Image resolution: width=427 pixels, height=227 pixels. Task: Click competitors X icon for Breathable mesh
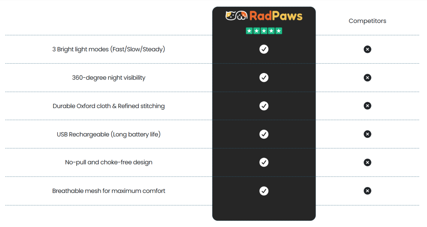point(367,191)
